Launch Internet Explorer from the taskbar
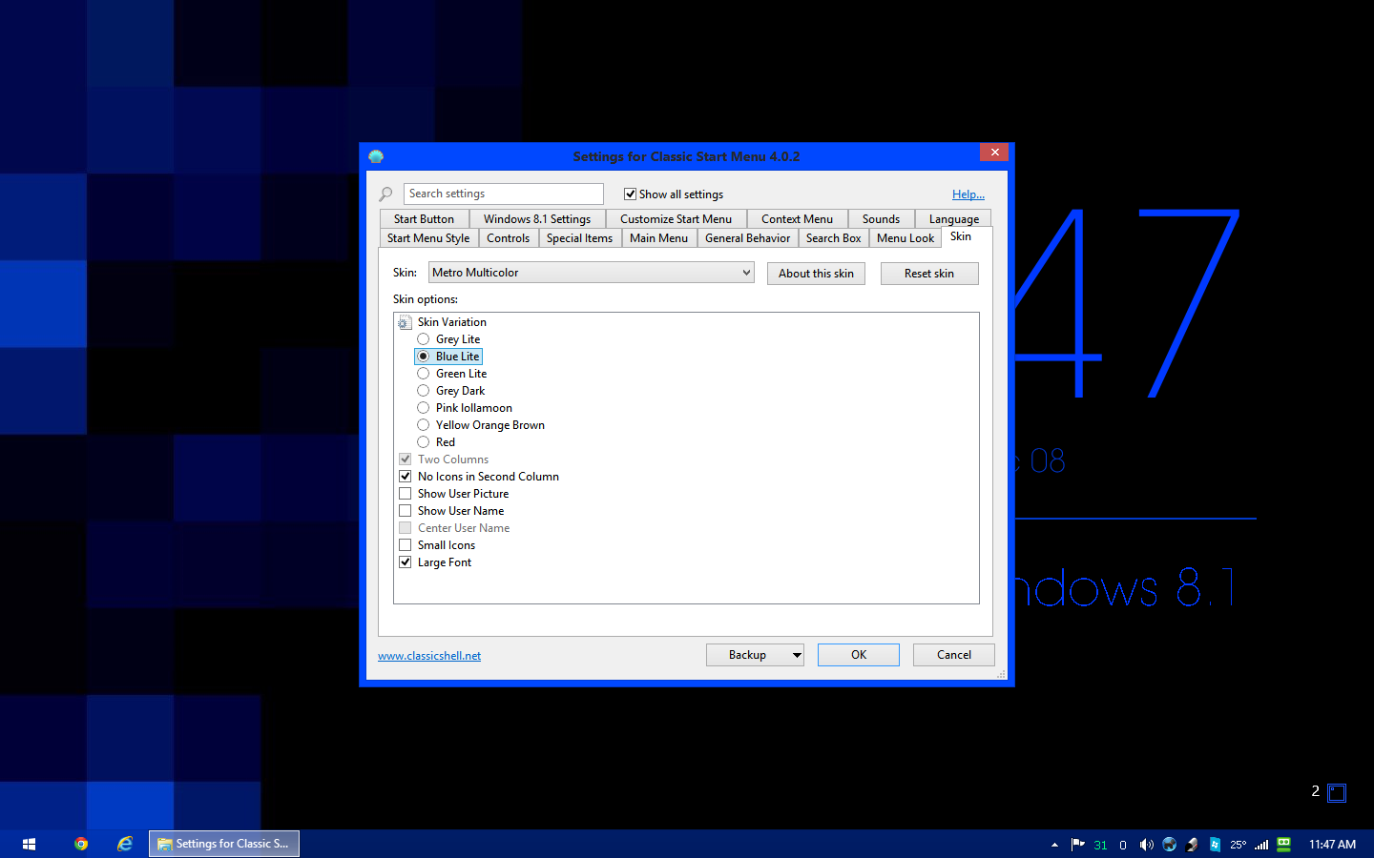The width and height of the screenshot is (1374, 858). pyautogui.click(x=125, y=844)
